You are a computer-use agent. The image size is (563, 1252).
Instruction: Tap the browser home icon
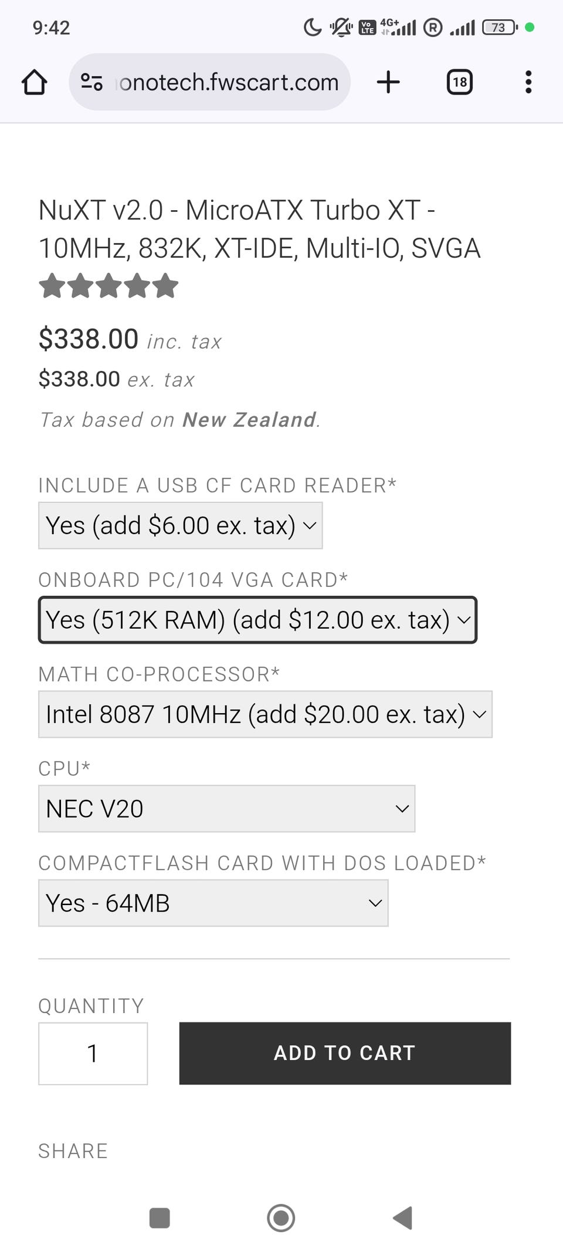pyautogui.click(x=35, y=82)
